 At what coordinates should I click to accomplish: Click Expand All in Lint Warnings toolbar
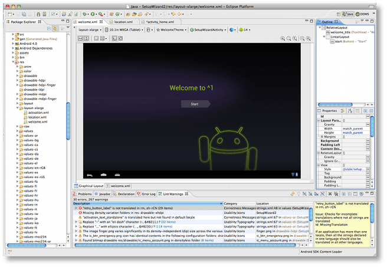(x=343, y=194)
